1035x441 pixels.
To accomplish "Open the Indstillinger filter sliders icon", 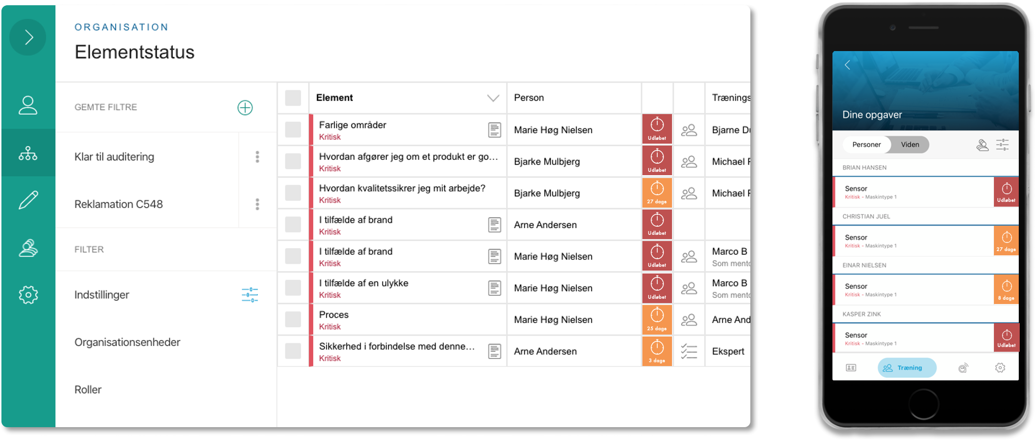I will pyautogui.click(x=250, y=295).
